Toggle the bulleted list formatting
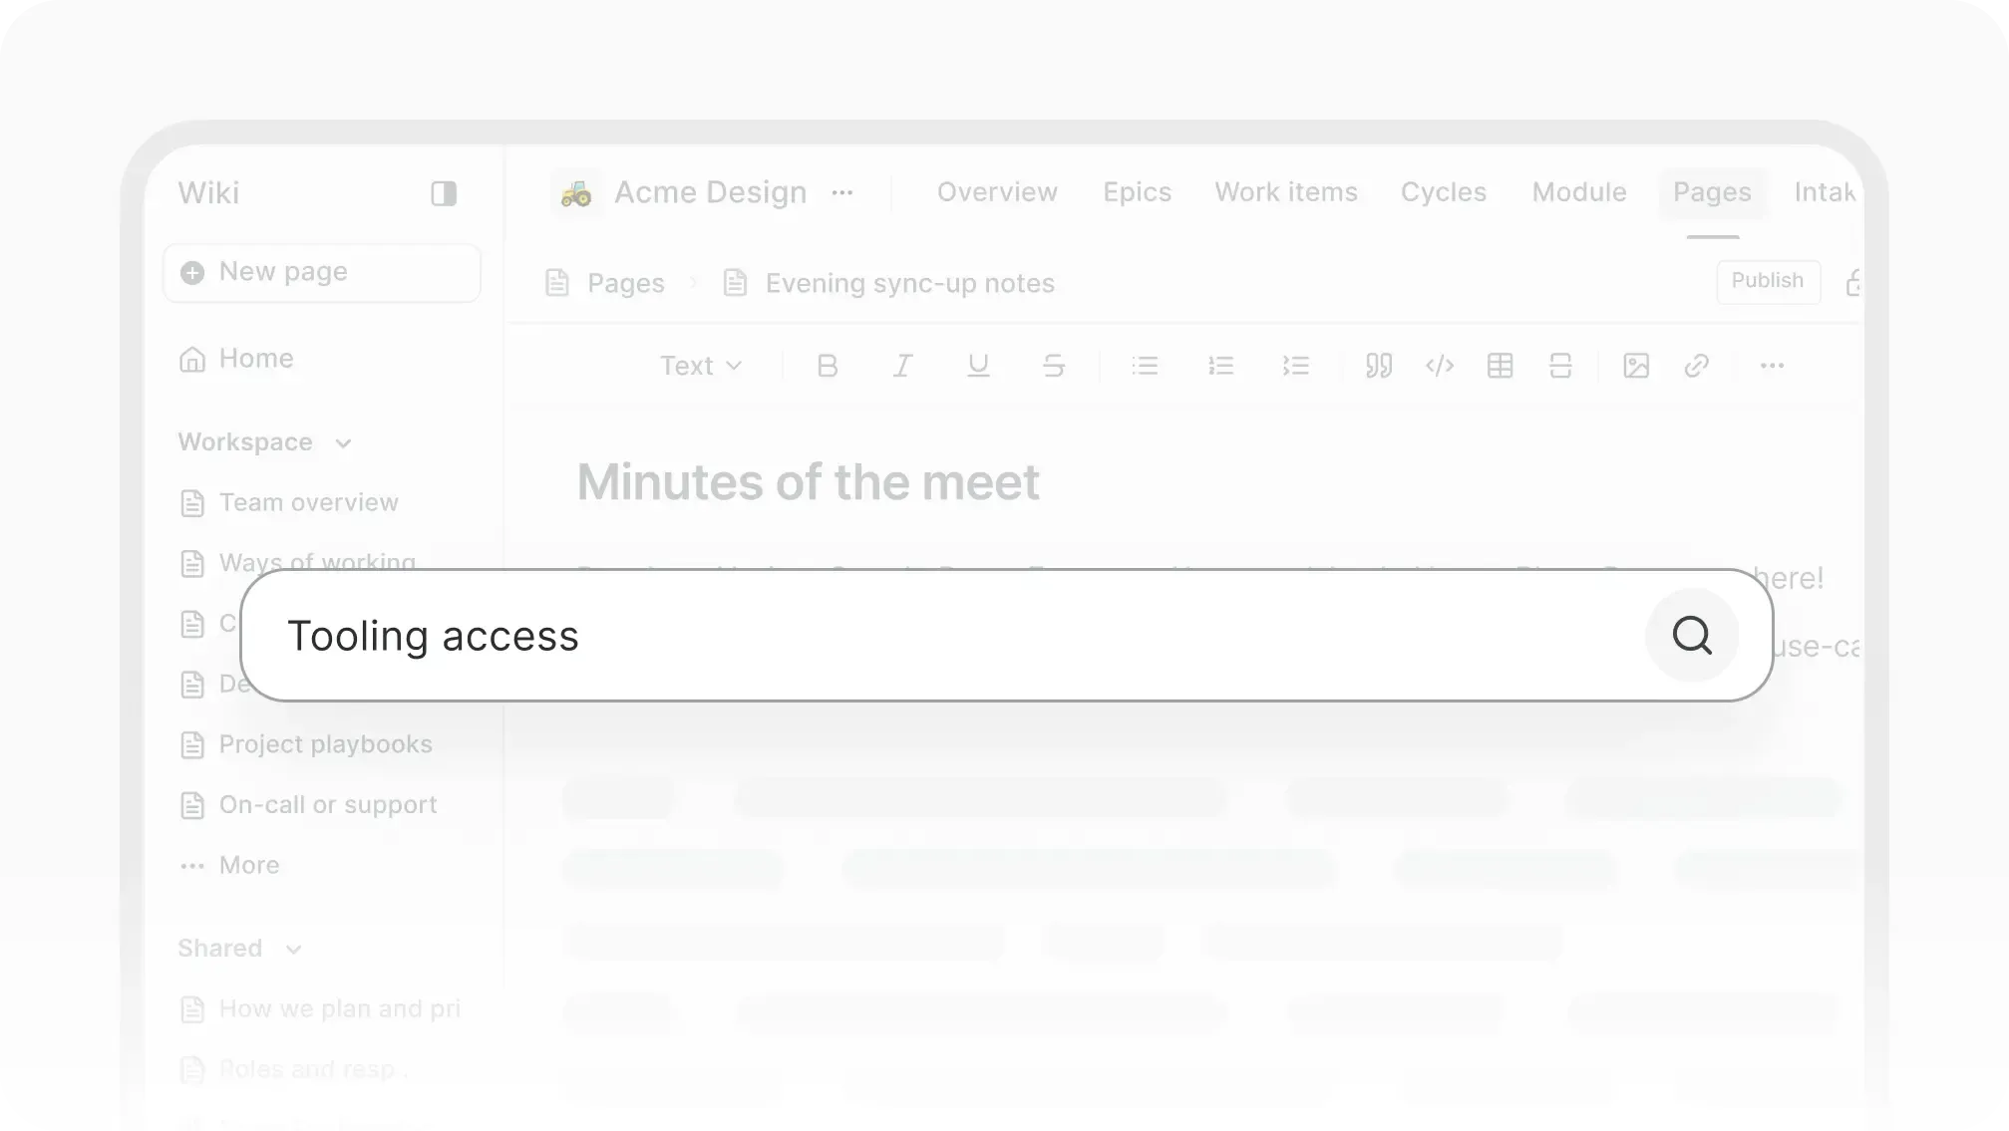Viewport: 2009px width, 1131px height. pos(1146,366)
